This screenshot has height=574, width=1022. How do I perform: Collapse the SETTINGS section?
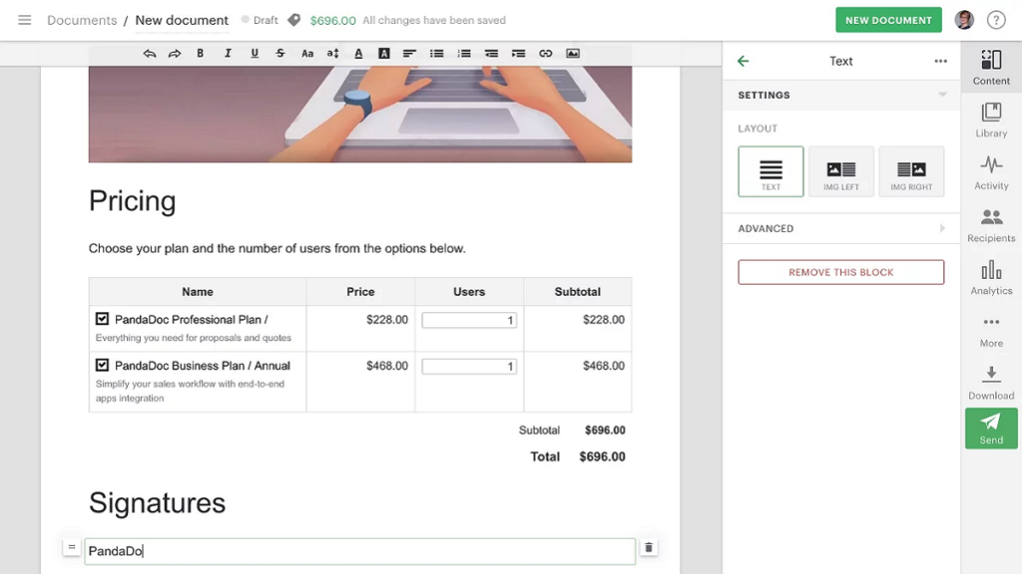pos(840,95)
